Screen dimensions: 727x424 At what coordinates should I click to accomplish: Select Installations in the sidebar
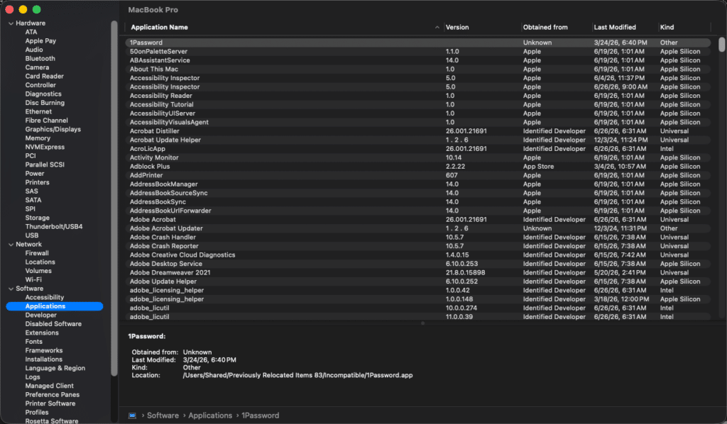(43, 359)
